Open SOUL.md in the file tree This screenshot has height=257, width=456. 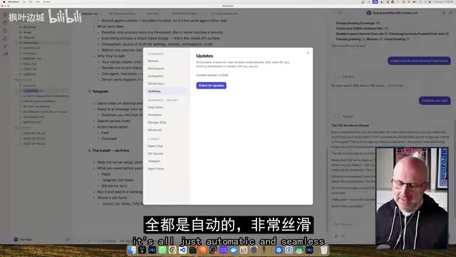tap(30, 64)
